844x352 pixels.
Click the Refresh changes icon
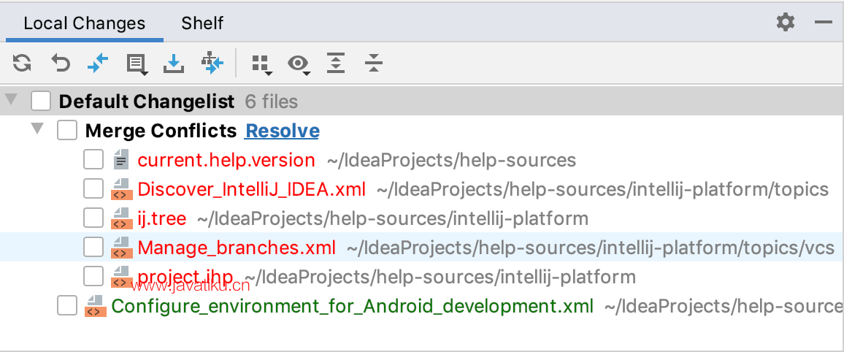click(x=22, y=63)
